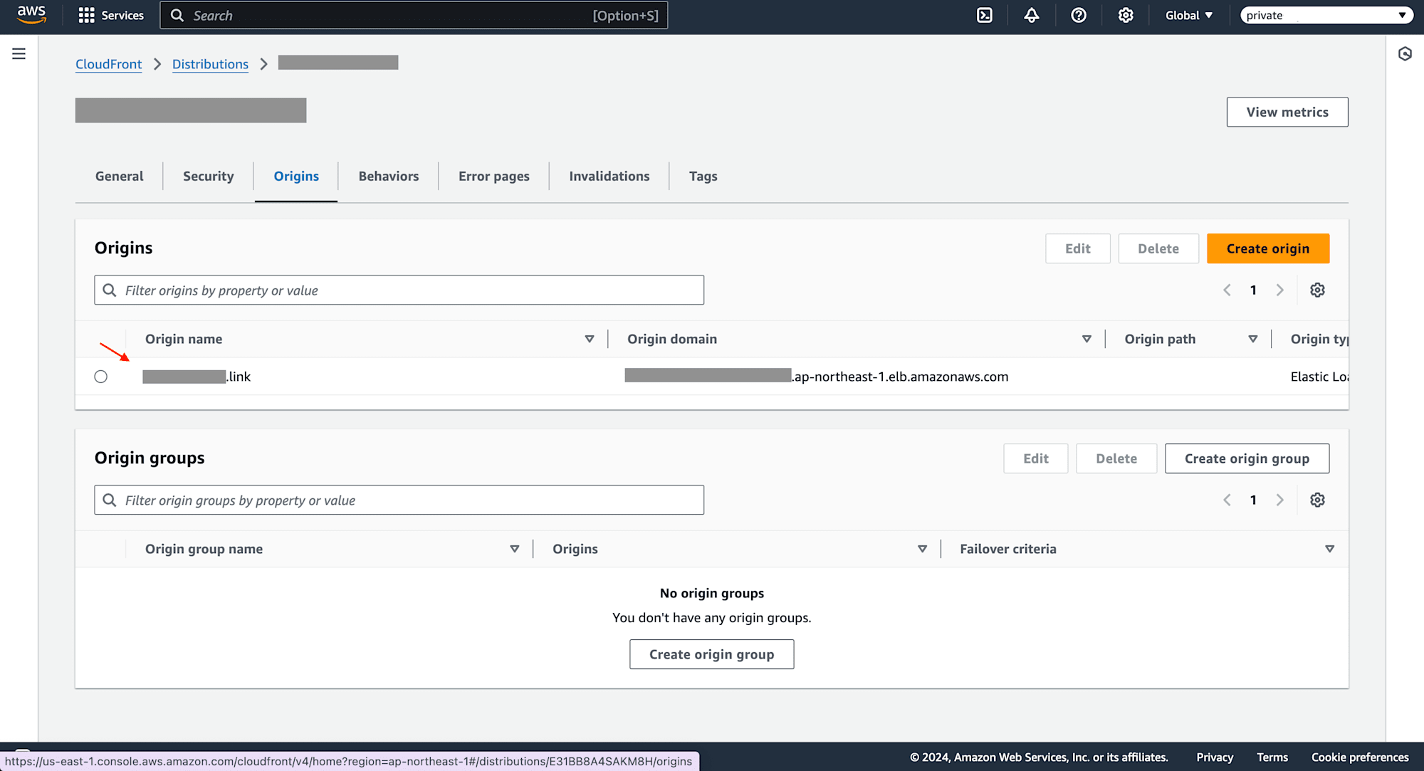Expand the Origin group name column dropdown
This screenshot has height=771, width=1424.
[515, 549]
